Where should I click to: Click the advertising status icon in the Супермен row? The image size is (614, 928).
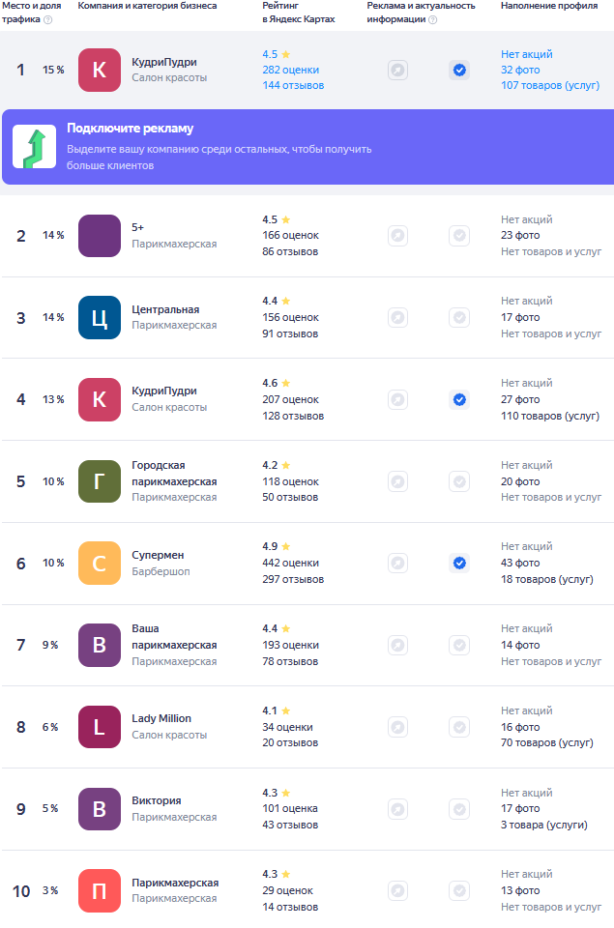pos(397,563)
